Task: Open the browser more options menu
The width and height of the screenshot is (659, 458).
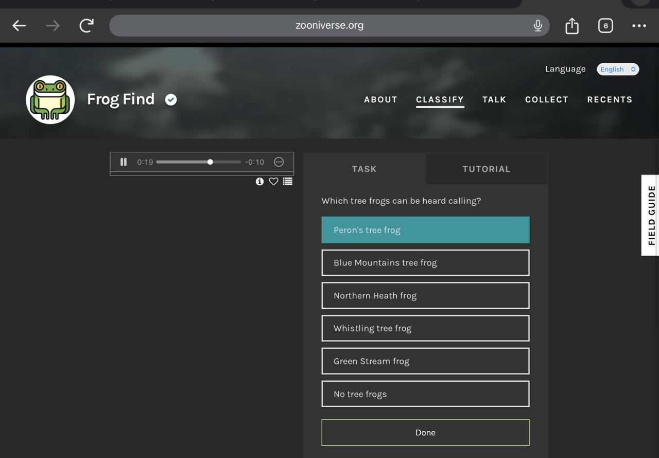Action: pyautogui.click(x=639, y=26)
